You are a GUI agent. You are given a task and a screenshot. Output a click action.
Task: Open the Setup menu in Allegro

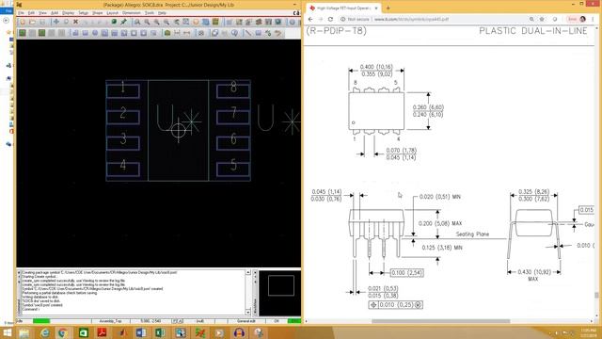point(83,13)
